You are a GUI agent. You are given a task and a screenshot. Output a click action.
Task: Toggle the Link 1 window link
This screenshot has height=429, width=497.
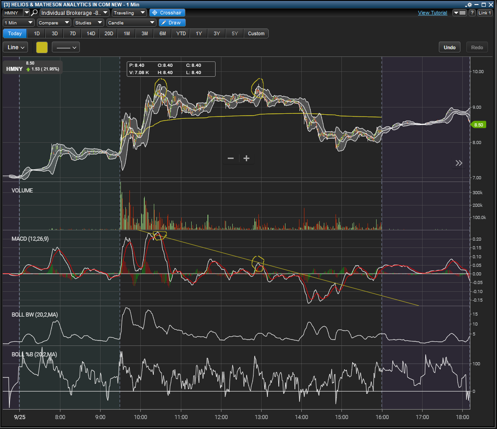click(x=484, y=13)
